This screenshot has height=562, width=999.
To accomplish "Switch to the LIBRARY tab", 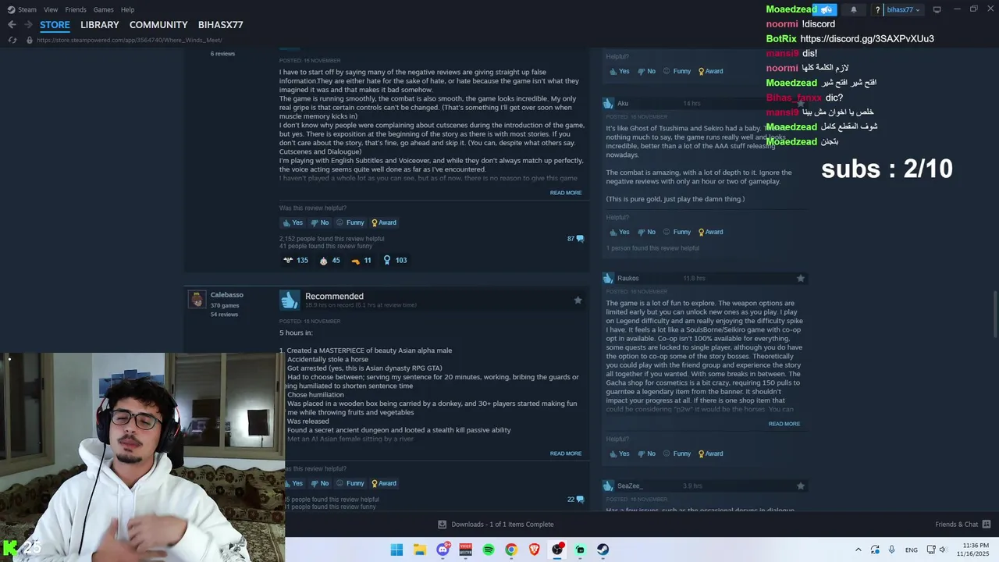I will point(100,25).
